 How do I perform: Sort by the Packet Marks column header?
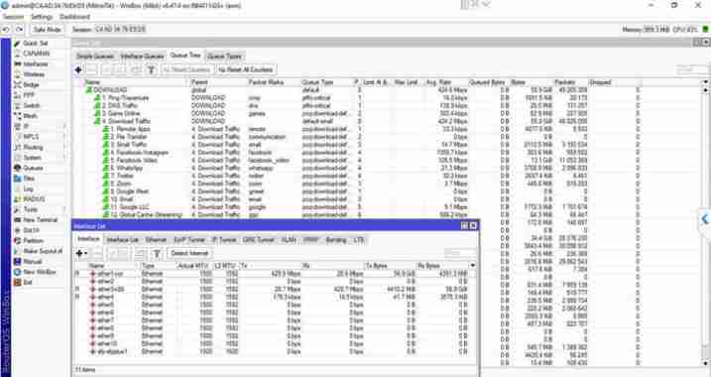coord(274,82)
